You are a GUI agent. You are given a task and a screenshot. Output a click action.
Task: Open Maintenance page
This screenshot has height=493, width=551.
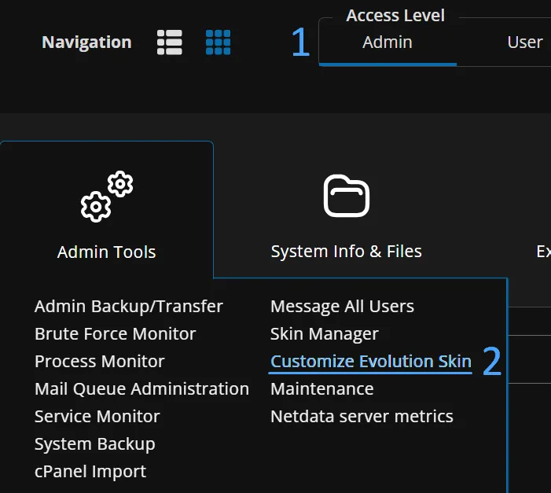click(x=322, y=389)
